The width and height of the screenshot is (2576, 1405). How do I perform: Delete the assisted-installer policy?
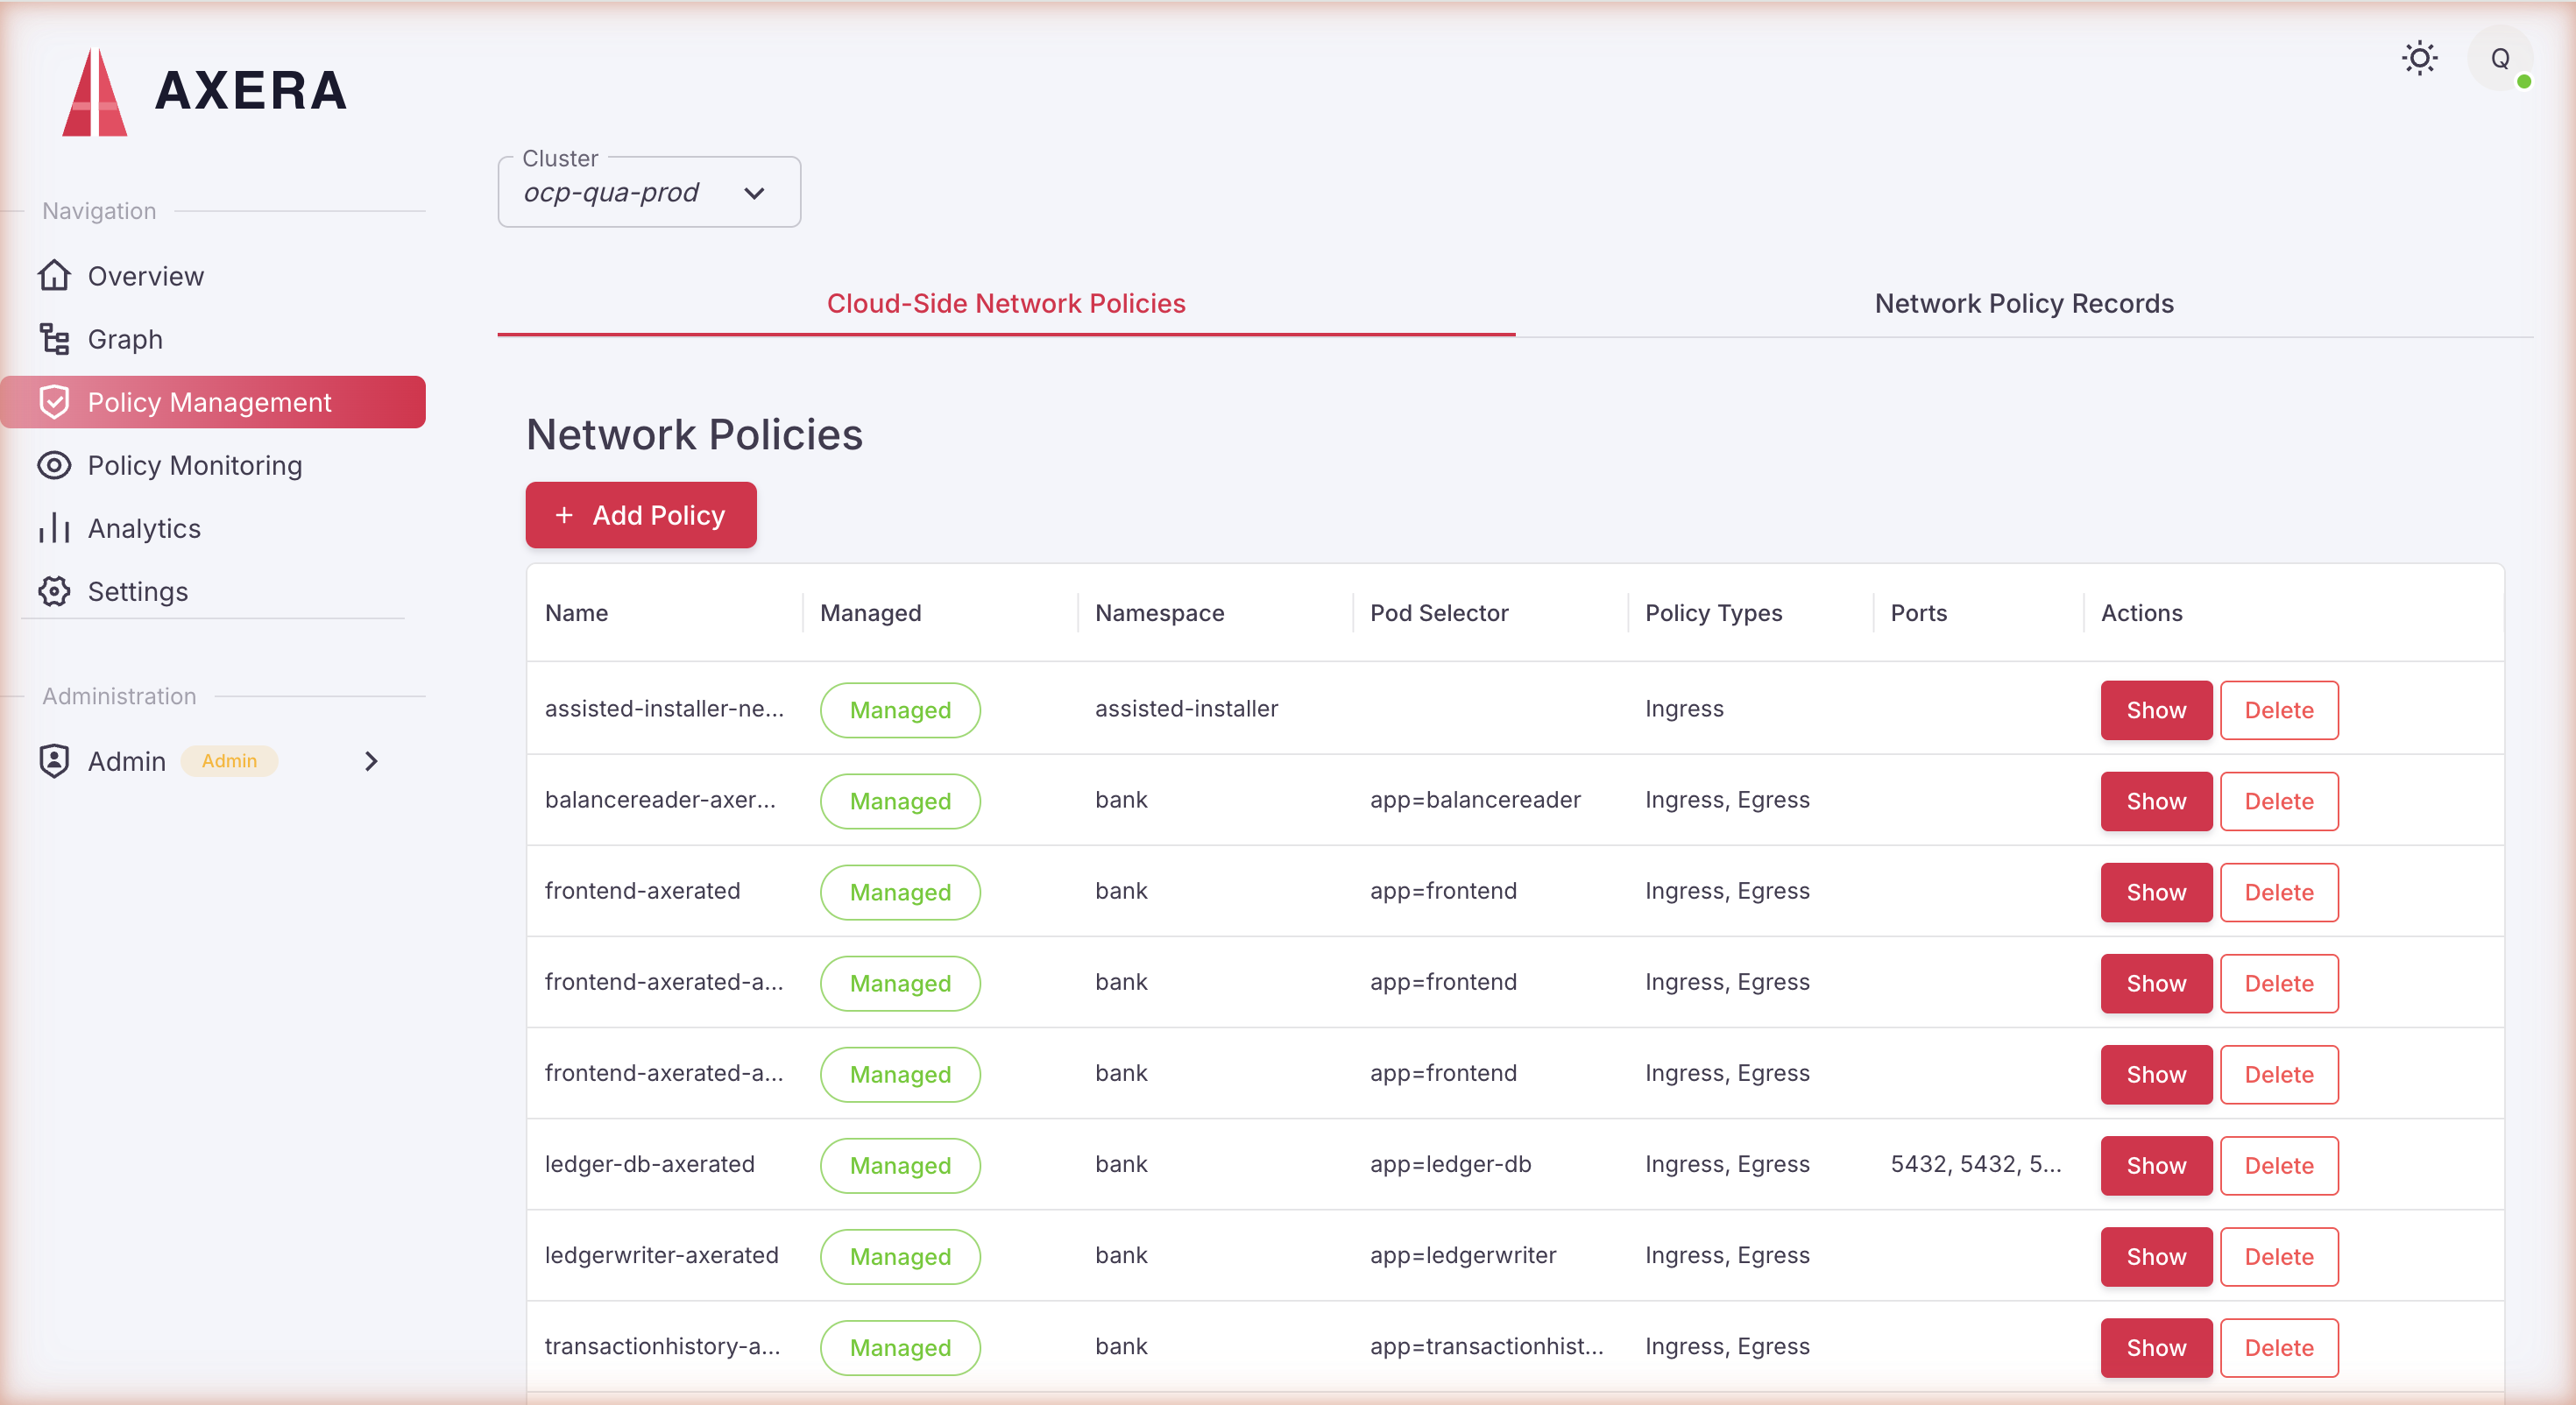point(2279,710)
